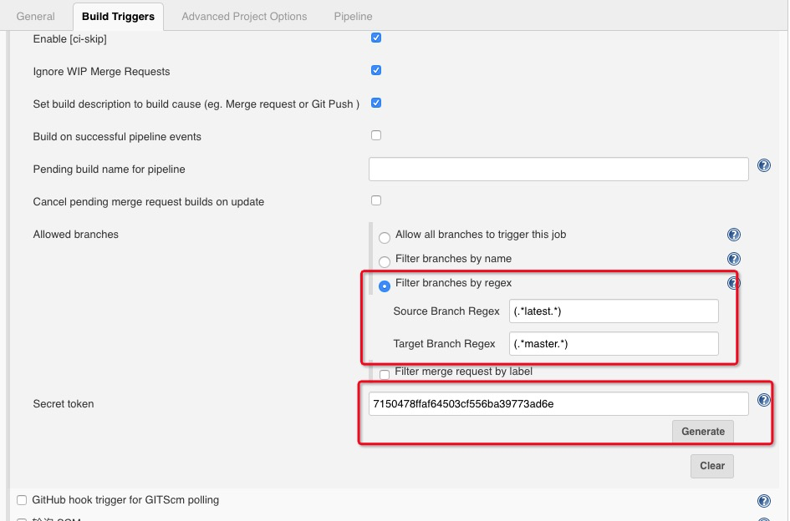Uncheck Ignore WIP Merge Requests

(376, 70)
